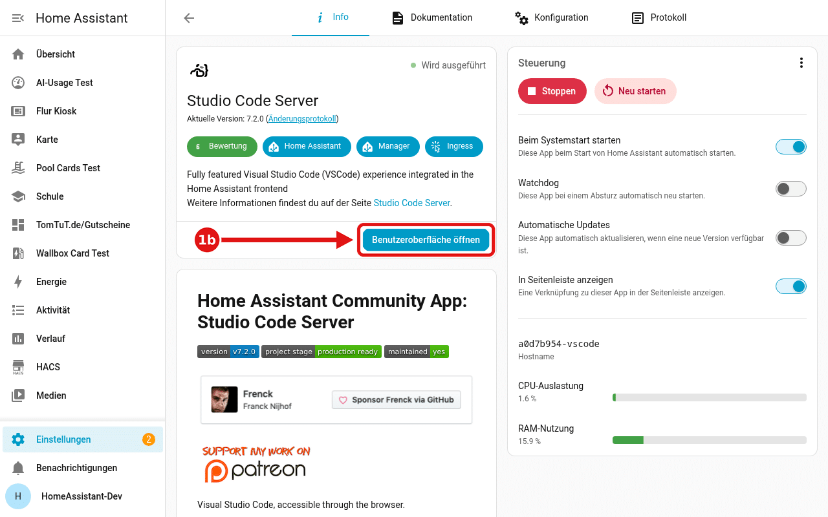
Task: Turn on Automatische Updates toggle
Action: (x=791, y=238)
